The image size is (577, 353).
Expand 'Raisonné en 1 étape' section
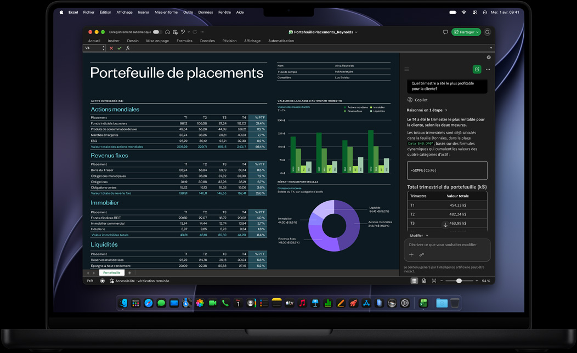click(x=427, y=110)
